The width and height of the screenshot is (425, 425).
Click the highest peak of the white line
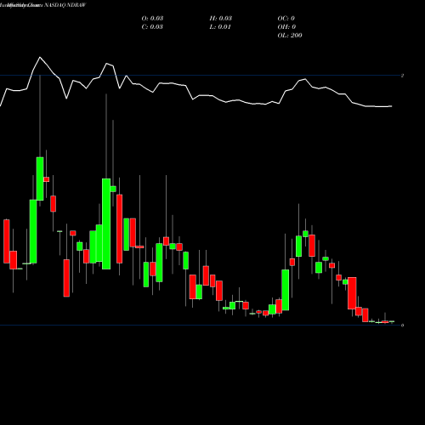click(40, 57)
